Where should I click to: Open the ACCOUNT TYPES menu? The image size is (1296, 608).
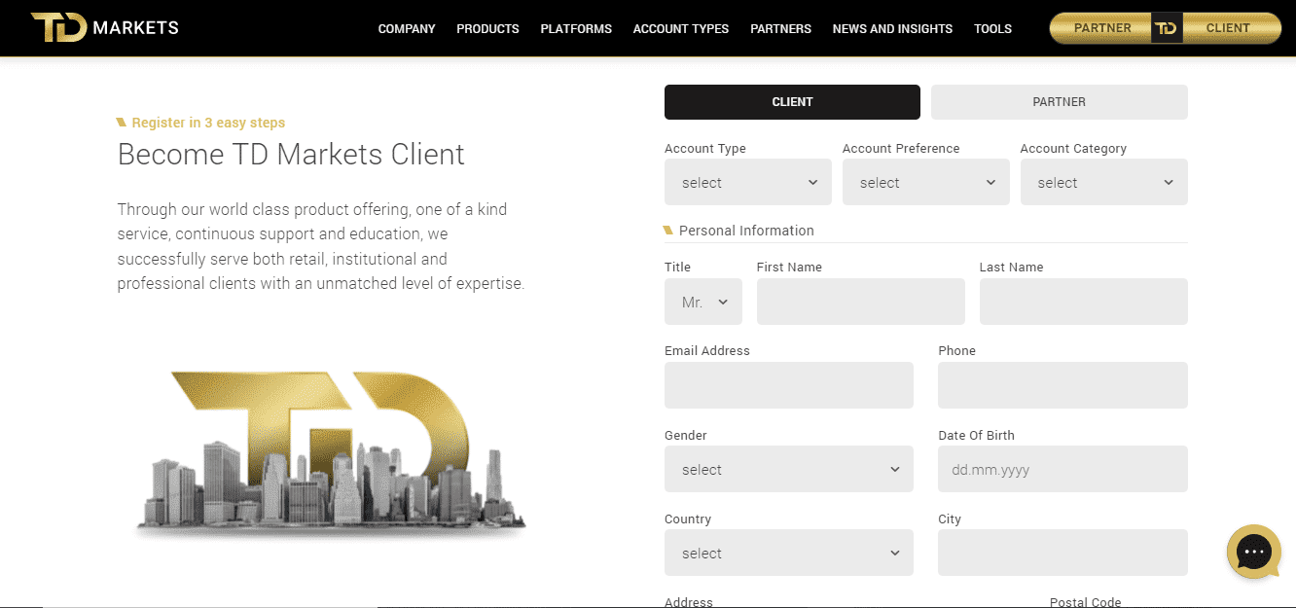681,29
